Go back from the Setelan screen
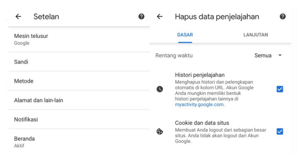Image resolution: width=307 pixels, height=161 pixels. (x=18, y=16)
